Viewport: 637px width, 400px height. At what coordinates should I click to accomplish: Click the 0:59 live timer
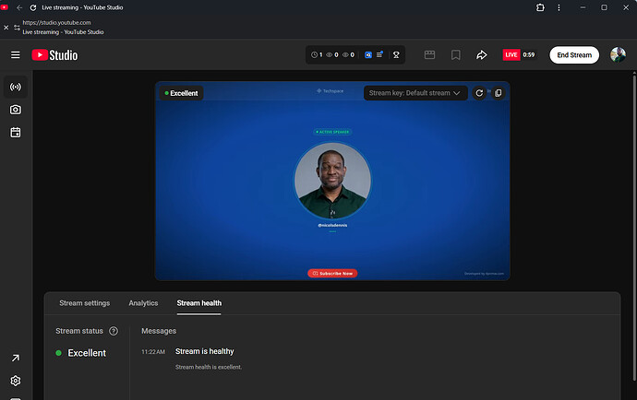coord(529,54)
